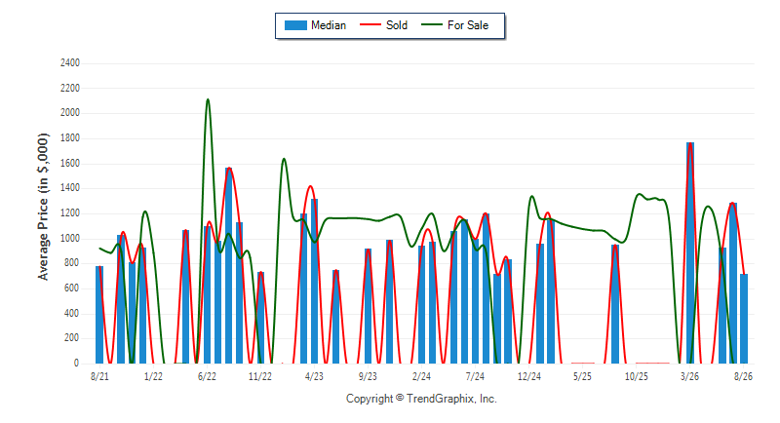Select the tallest median bar near 3/26
The height and width of the screenshot is (423, 780).
pyautogui.click(x=690, y=253)
